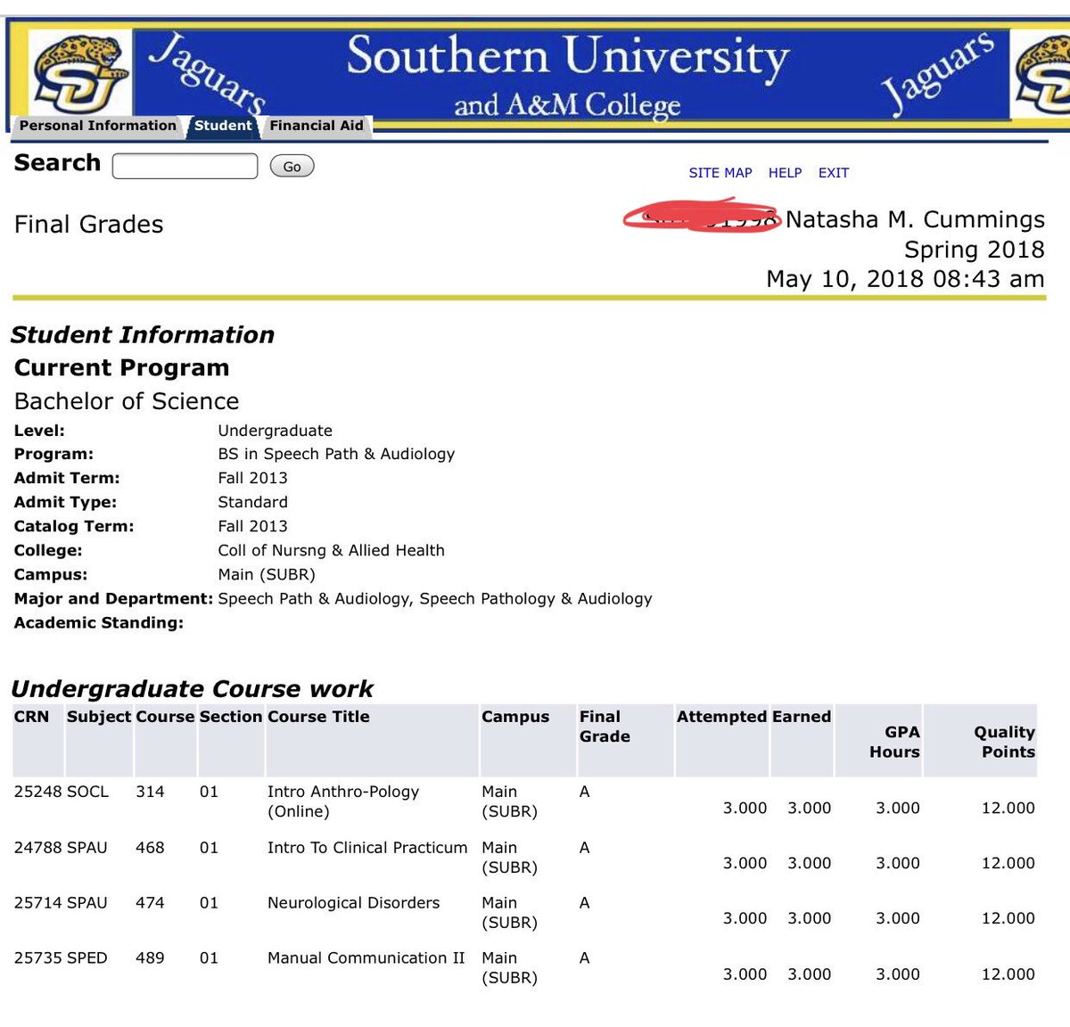Select 'Neurological Disorders' course title
Image resolution: width=1070 pixels, height=1027 pixels.
coord(353,903)
